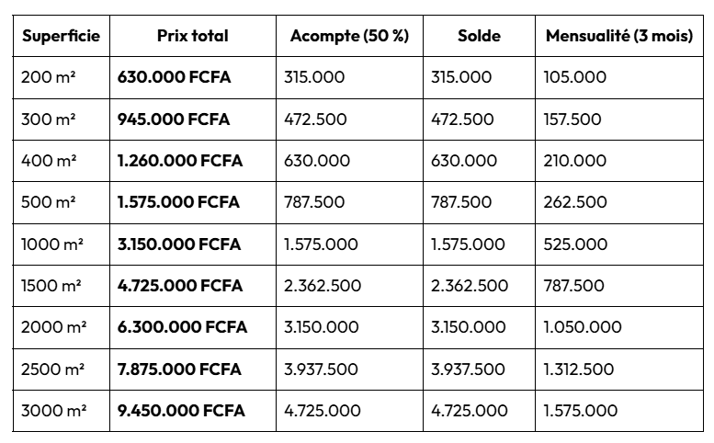The width and height of the screenshot is (714, 443).
Task: Click the 6.300.000 FCFA price cell
Action: click(x=193, y=327)
